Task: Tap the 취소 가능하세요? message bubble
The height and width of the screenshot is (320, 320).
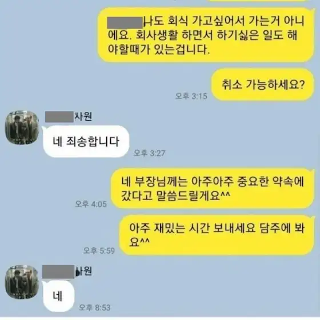Action: point(262,85)
